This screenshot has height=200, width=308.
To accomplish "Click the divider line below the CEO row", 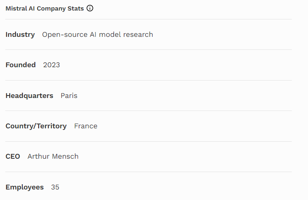I will [149, 172].
